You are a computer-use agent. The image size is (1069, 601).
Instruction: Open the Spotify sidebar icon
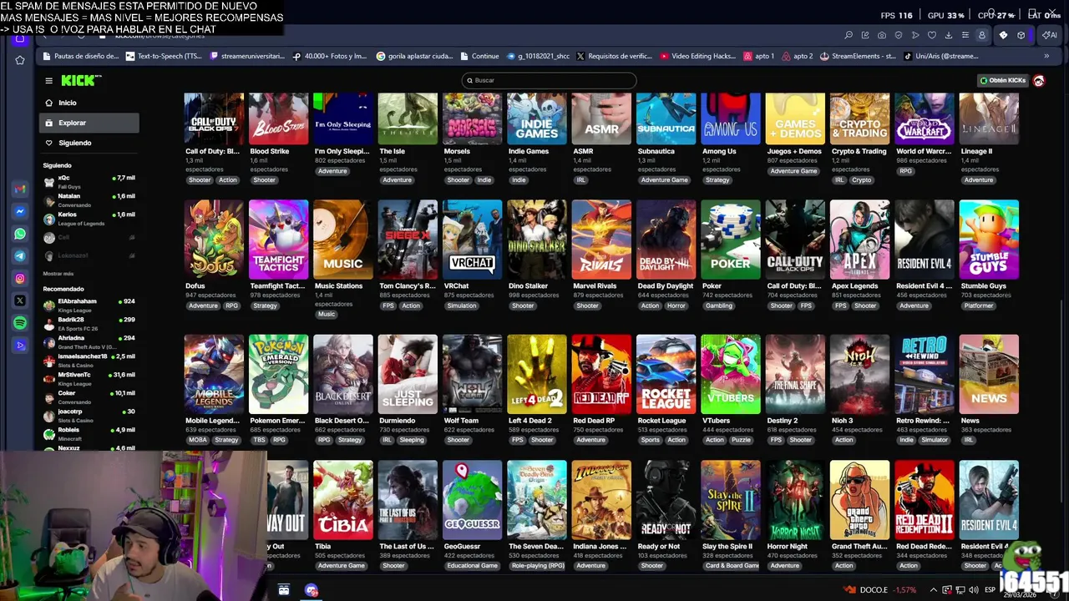20,323
